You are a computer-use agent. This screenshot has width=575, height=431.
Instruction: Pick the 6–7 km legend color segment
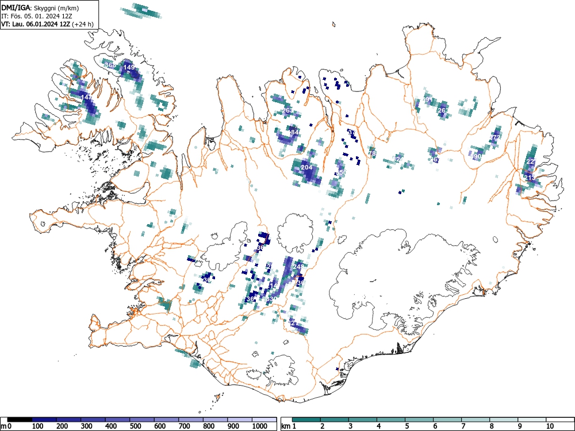(447, 420)
